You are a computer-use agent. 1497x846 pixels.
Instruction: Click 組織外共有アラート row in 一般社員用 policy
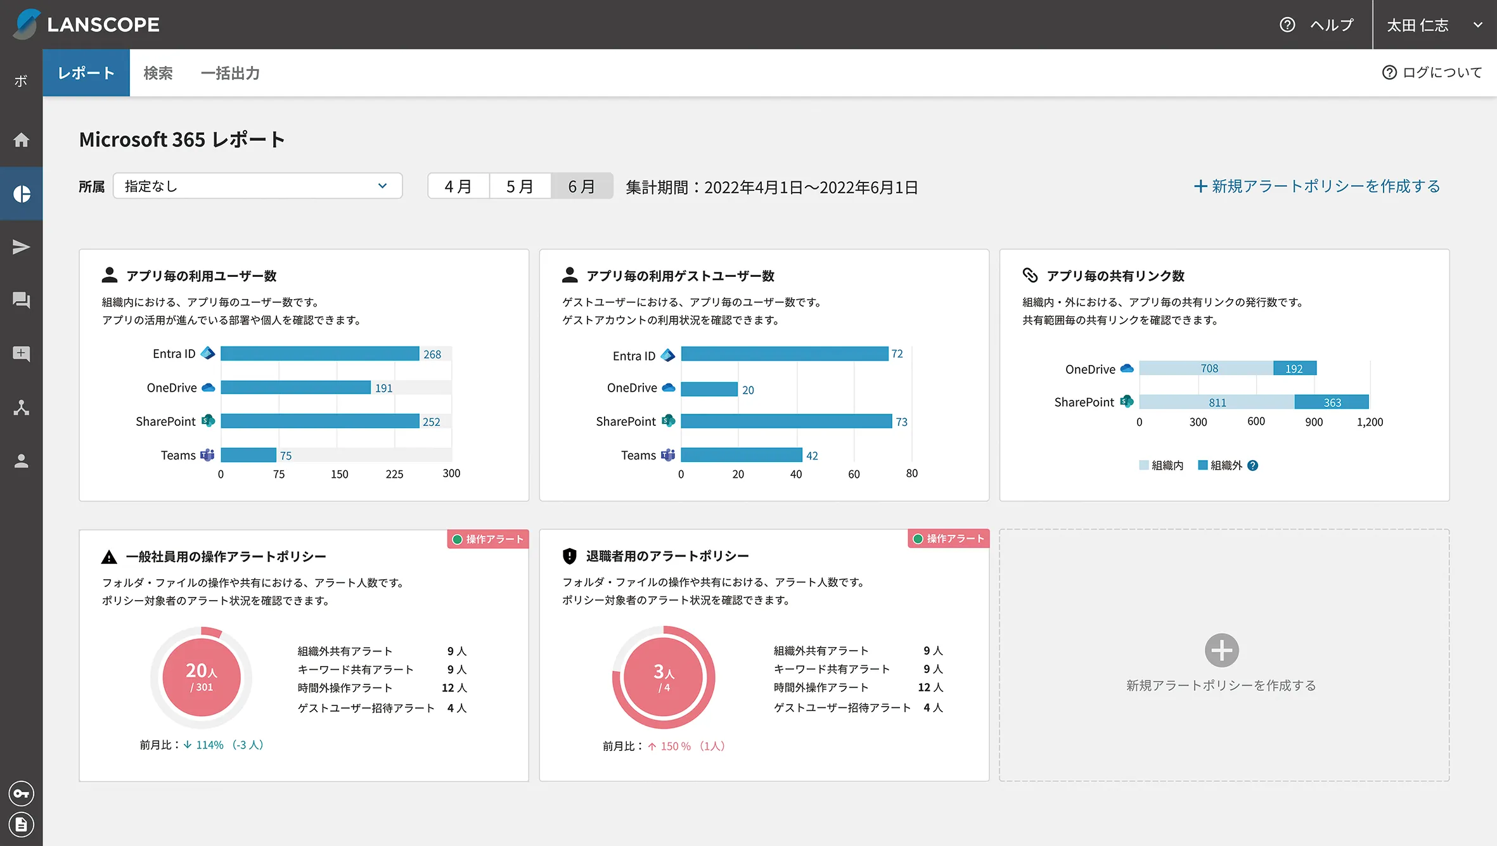click(x=382, y=651)
